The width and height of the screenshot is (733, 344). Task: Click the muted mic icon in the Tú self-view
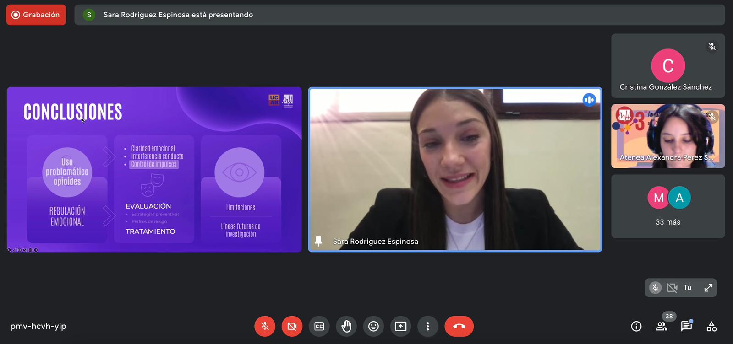656,288
